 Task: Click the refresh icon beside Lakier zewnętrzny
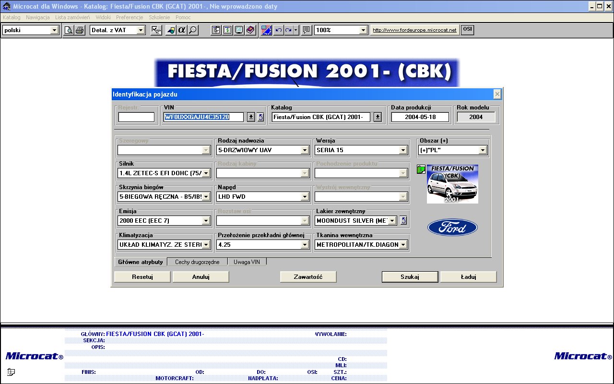click(403, 220)
